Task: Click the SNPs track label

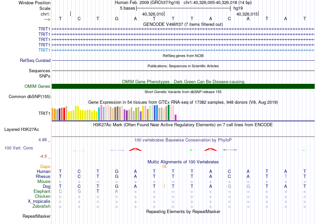Action: pos(45,76)
